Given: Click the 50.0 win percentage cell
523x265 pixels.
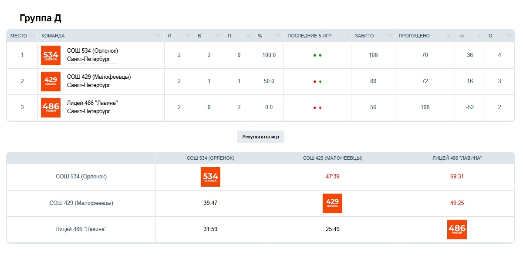Looking at the screenshot, I should click(x=269, y=81).
